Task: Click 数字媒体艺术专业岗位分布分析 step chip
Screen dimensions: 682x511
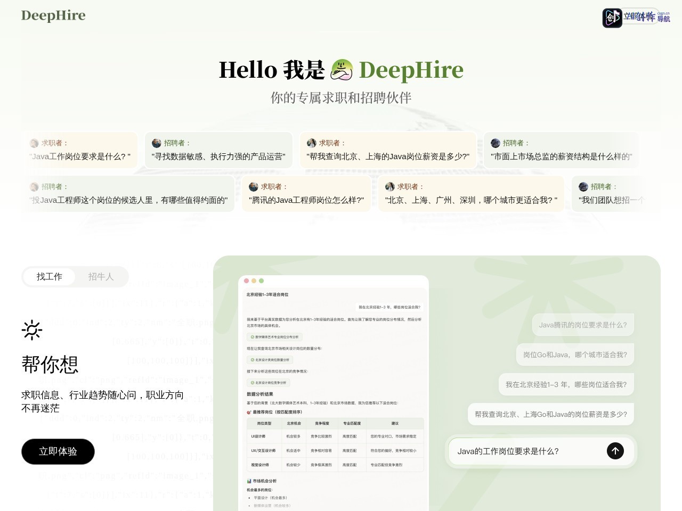Action: click(x=274, y=337)
